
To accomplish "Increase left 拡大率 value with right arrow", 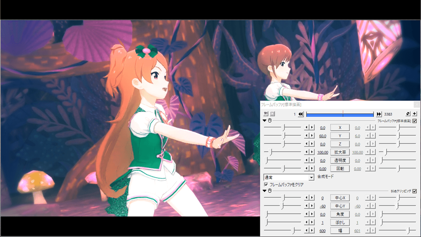I will point(312,152).
